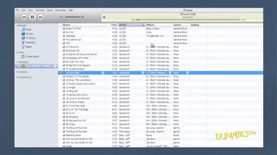
Task: Uncheck the Bleeding Heart checkbox
Action: click(x=64, y=135)
